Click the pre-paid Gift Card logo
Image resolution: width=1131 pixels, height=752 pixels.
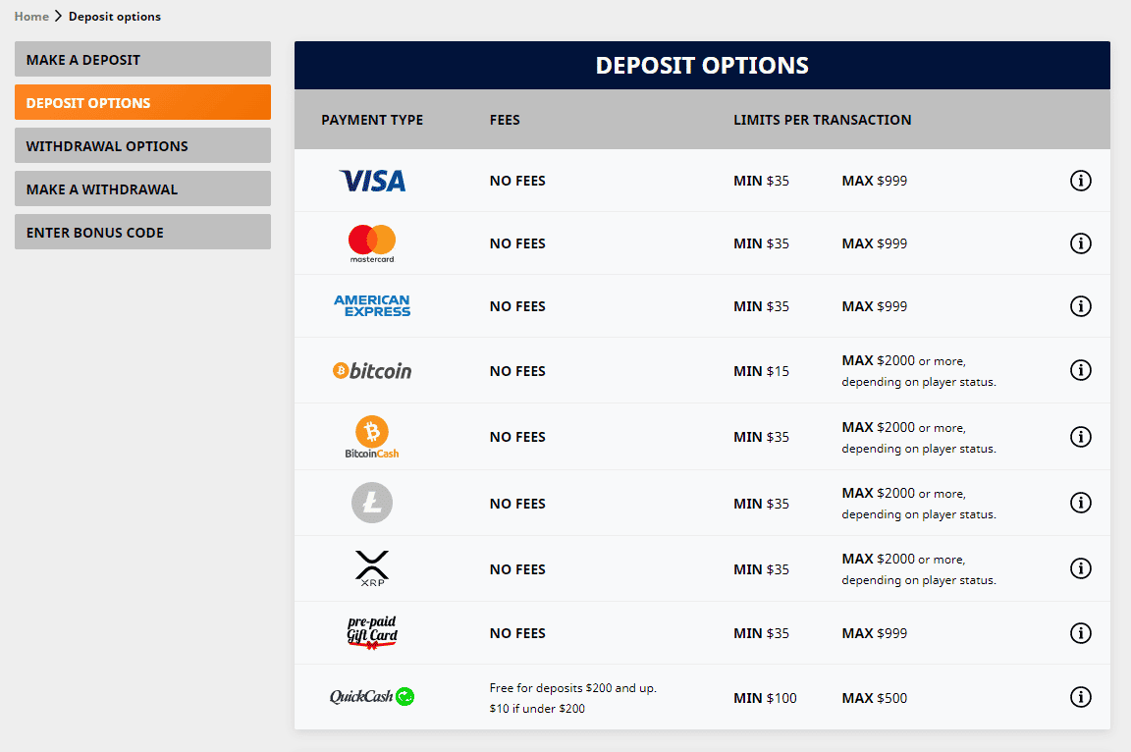[x=372, y=632]
